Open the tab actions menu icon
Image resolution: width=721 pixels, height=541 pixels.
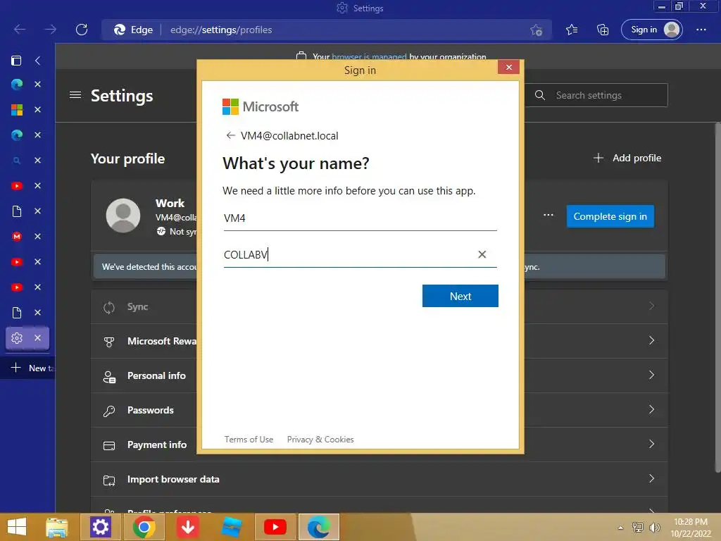pyautogui.click(x=16, y=61)
